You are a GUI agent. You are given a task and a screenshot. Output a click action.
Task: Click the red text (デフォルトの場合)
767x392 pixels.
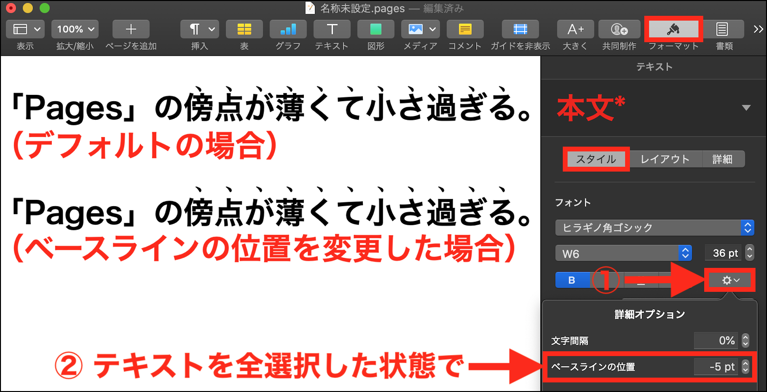[145, 146]
